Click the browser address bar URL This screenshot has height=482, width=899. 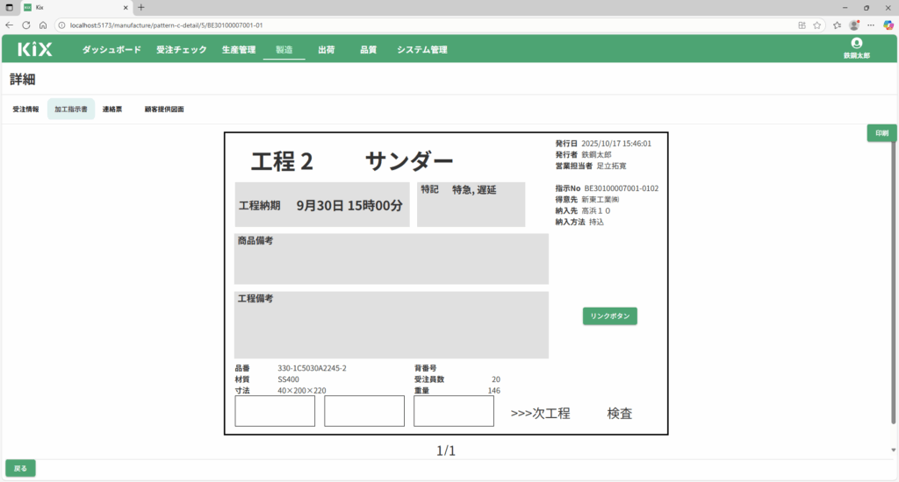(x=351, y=25)
